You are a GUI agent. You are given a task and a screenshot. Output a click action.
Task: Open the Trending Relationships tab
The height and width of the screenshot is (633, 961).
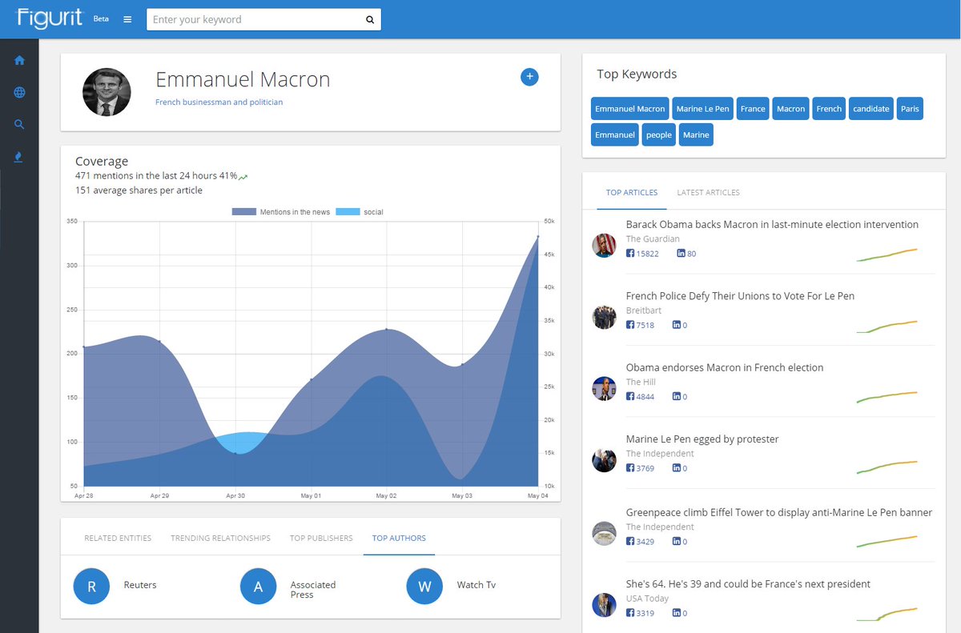tap(220, 538)
